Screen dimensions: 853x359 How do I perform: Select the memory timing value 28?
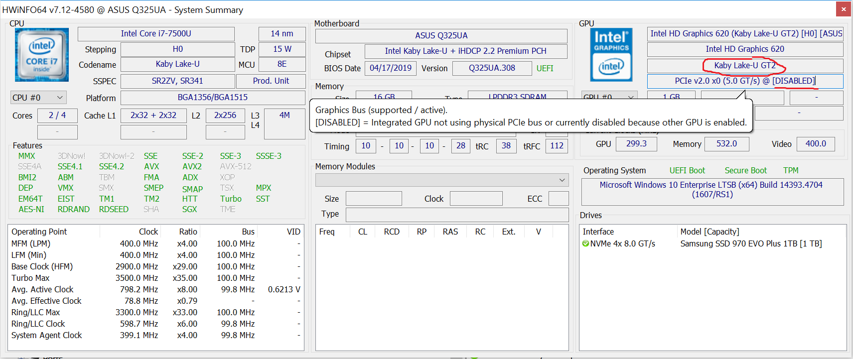click(x=461, y=146)
